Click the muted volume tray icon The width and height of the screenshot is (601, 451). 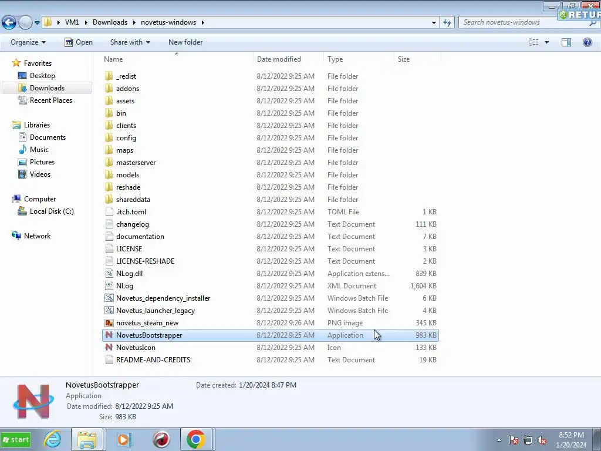542,440
